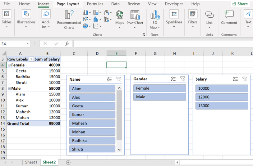Select Kumar in Name slicer
The image size is (253, 166).
click(92, 115)
